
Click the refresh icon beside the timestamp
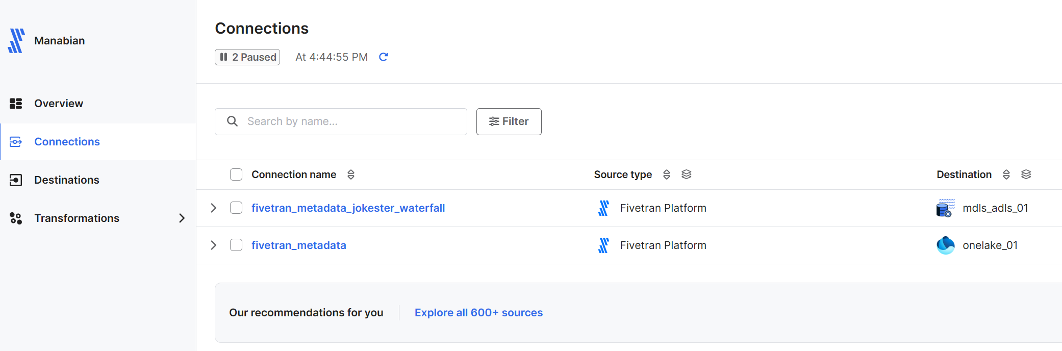tap(384, 57)
